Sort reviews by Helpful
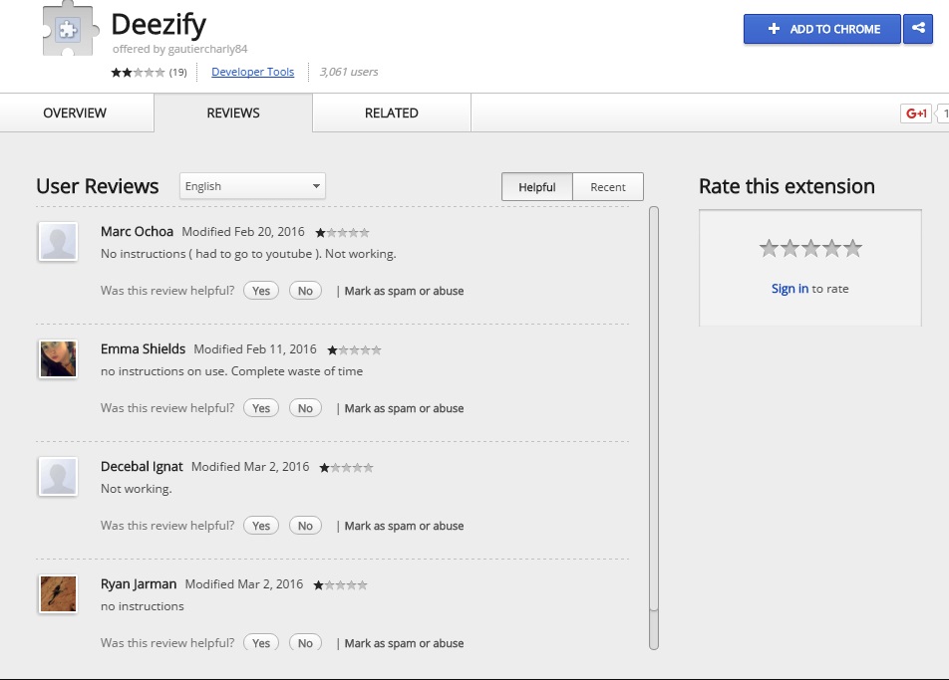This screenshot has height=680, width=949. click(x=537, y=187)
